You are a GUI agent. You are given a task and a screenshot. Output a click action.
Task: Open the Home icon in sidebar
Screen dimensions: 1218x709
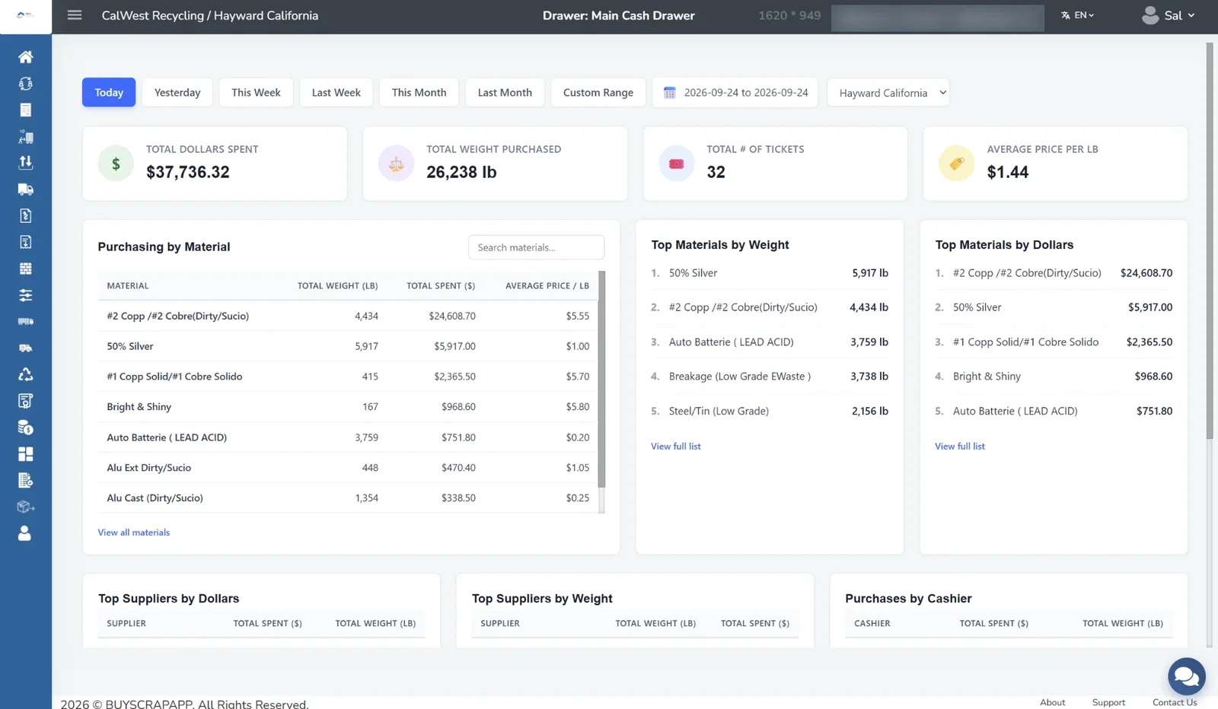25,57
